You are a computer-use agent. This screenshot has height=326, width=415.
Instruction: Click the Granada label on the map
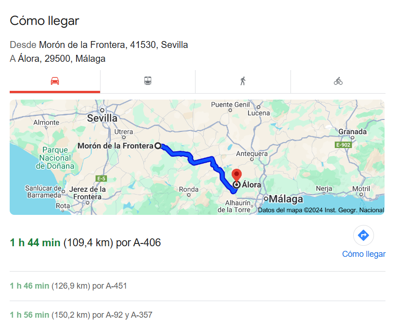tap(353, 131)
